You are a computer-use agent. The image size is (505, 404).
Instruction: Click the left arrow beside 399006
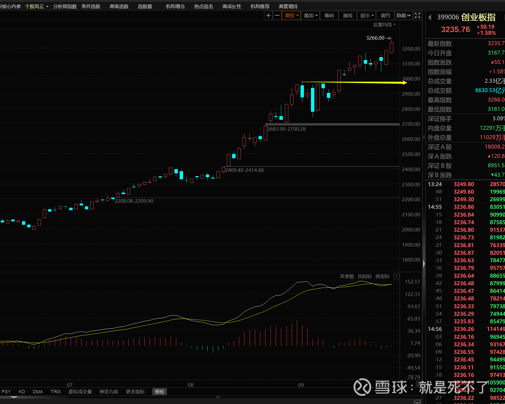pos(430,17)
